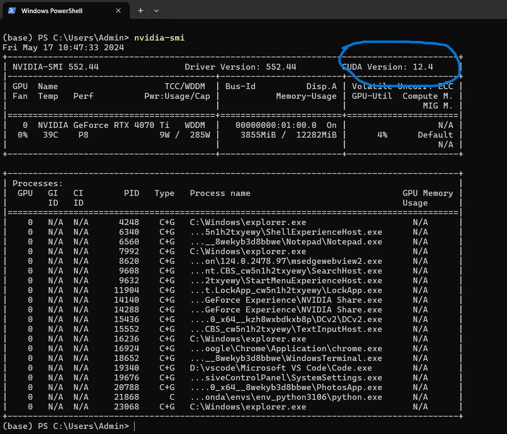Click the 4% GPU utilization value
Screen dimensions: 507x434
[382, 135]
